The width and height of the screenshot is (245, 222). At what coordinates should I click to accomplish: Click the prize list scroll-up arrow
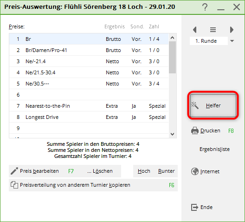click(x=173, y=38)
